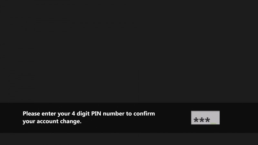This screenshot has width=258, height=145.
Task: Click the word PIN in the prompt
Action: tap(96, 114)
